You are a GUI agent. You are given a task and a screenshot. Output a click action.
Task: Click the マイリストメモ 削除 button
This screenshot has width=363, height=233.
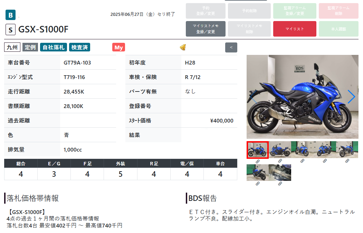(249, 29)
